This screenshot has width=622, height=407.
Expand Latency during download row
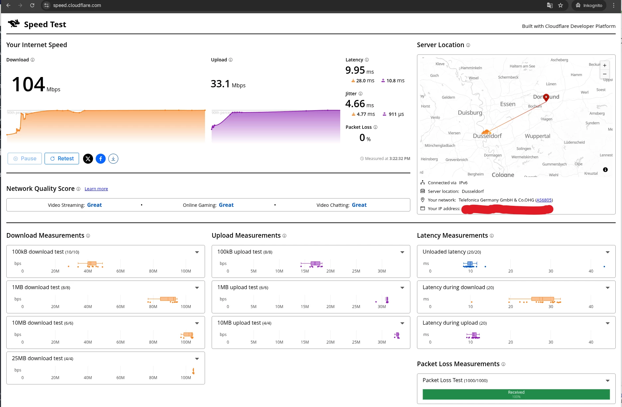click(x=608, y=288)
